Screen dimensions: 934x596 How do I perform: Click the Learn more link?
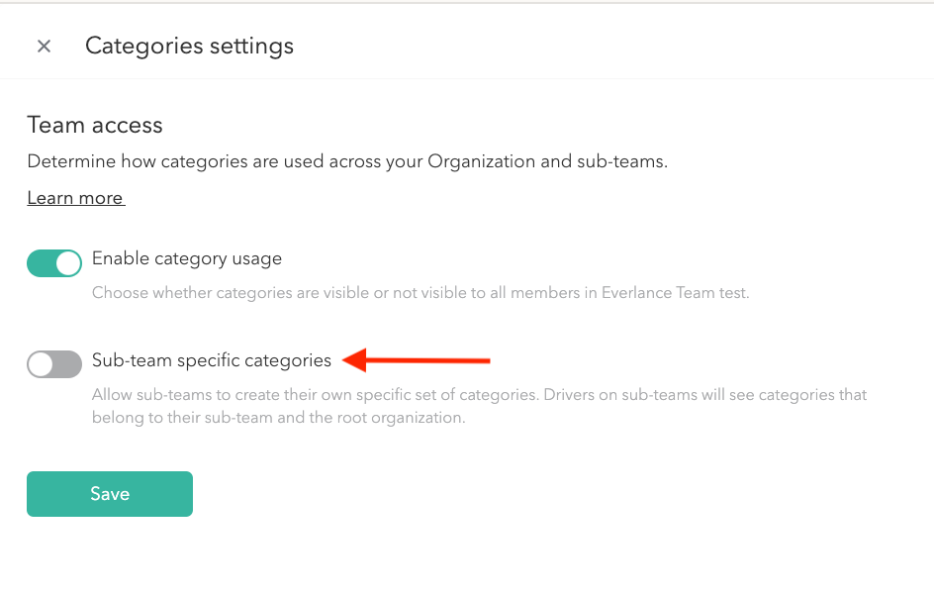(x=75, y=198)
